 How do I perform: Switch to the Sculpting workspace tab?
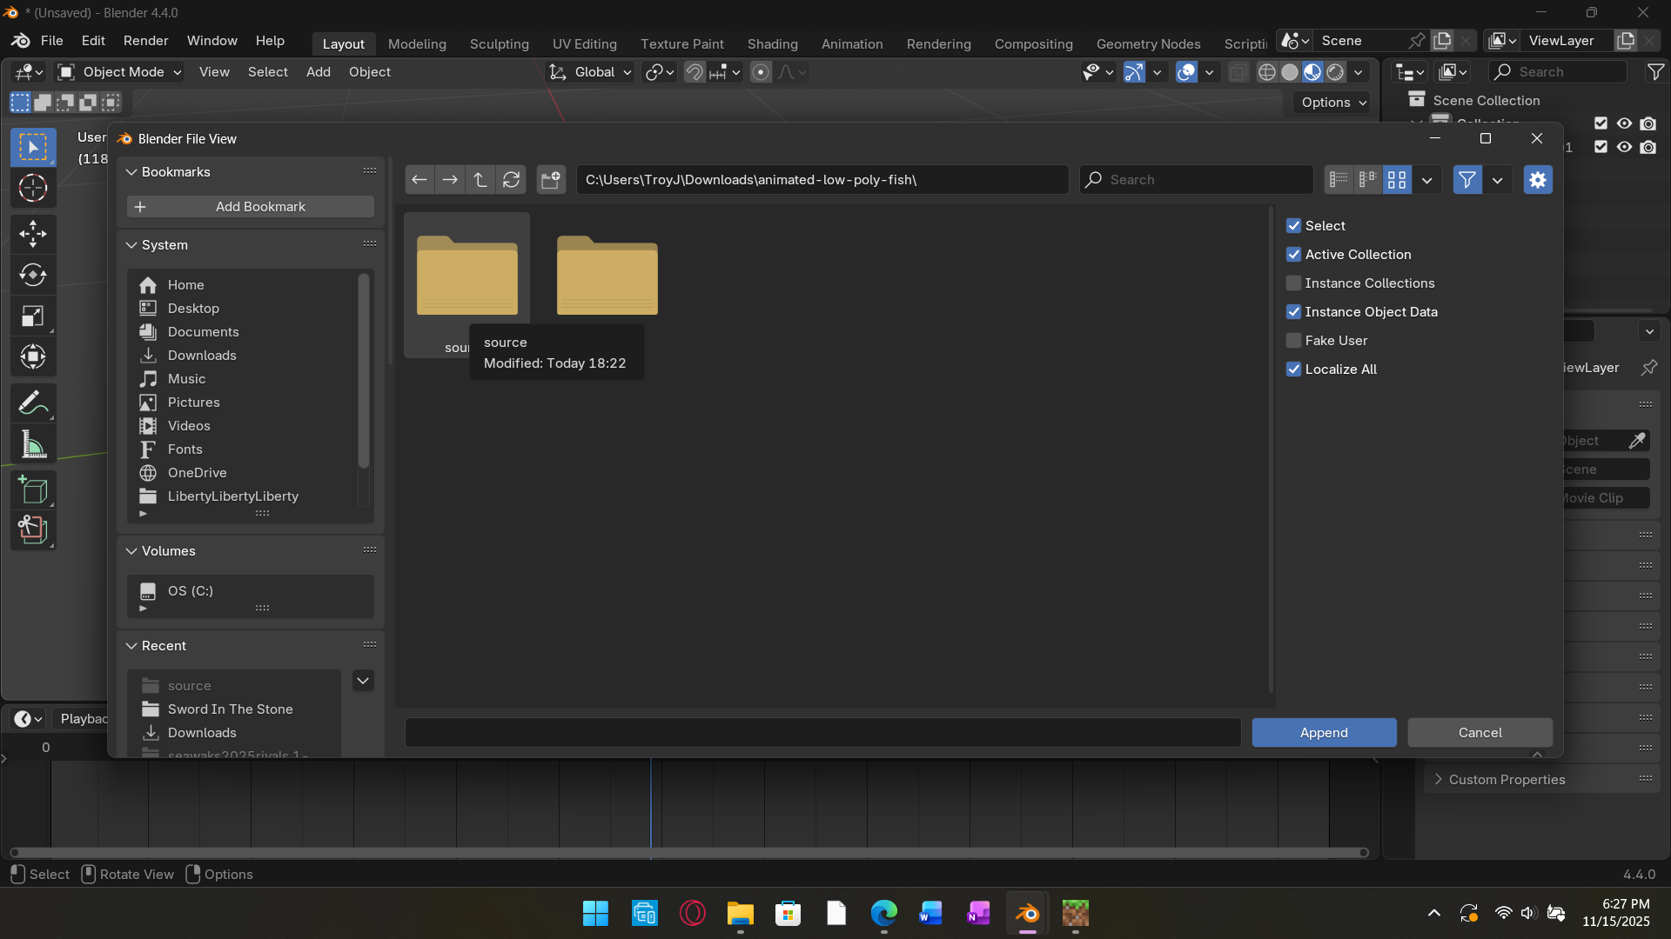coord(499,43)
